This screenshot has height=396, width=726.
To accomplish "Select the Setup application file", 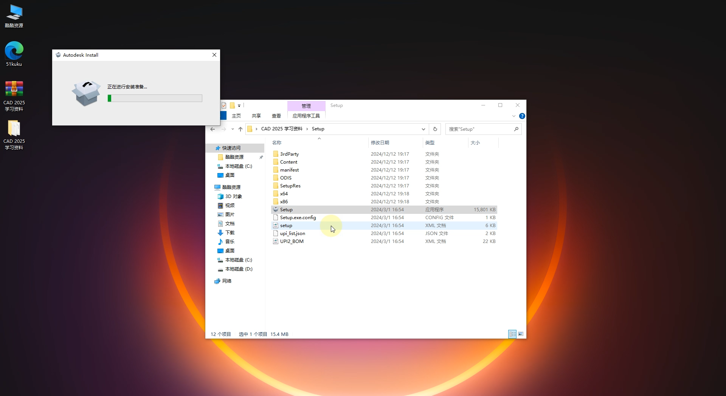I will tap(286, 210).
